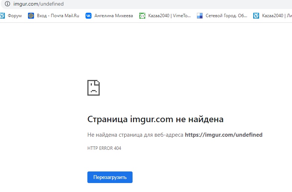The height and width of the screenshot is (192, 292).
Task: Click the favicon of the last Kazaa2040 bookmark
Action: click(256, 16)
